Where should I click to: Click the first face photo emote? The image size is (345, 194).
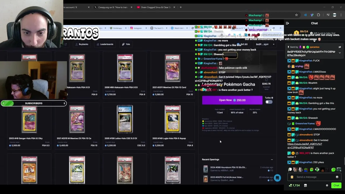[x=295, y=169]
